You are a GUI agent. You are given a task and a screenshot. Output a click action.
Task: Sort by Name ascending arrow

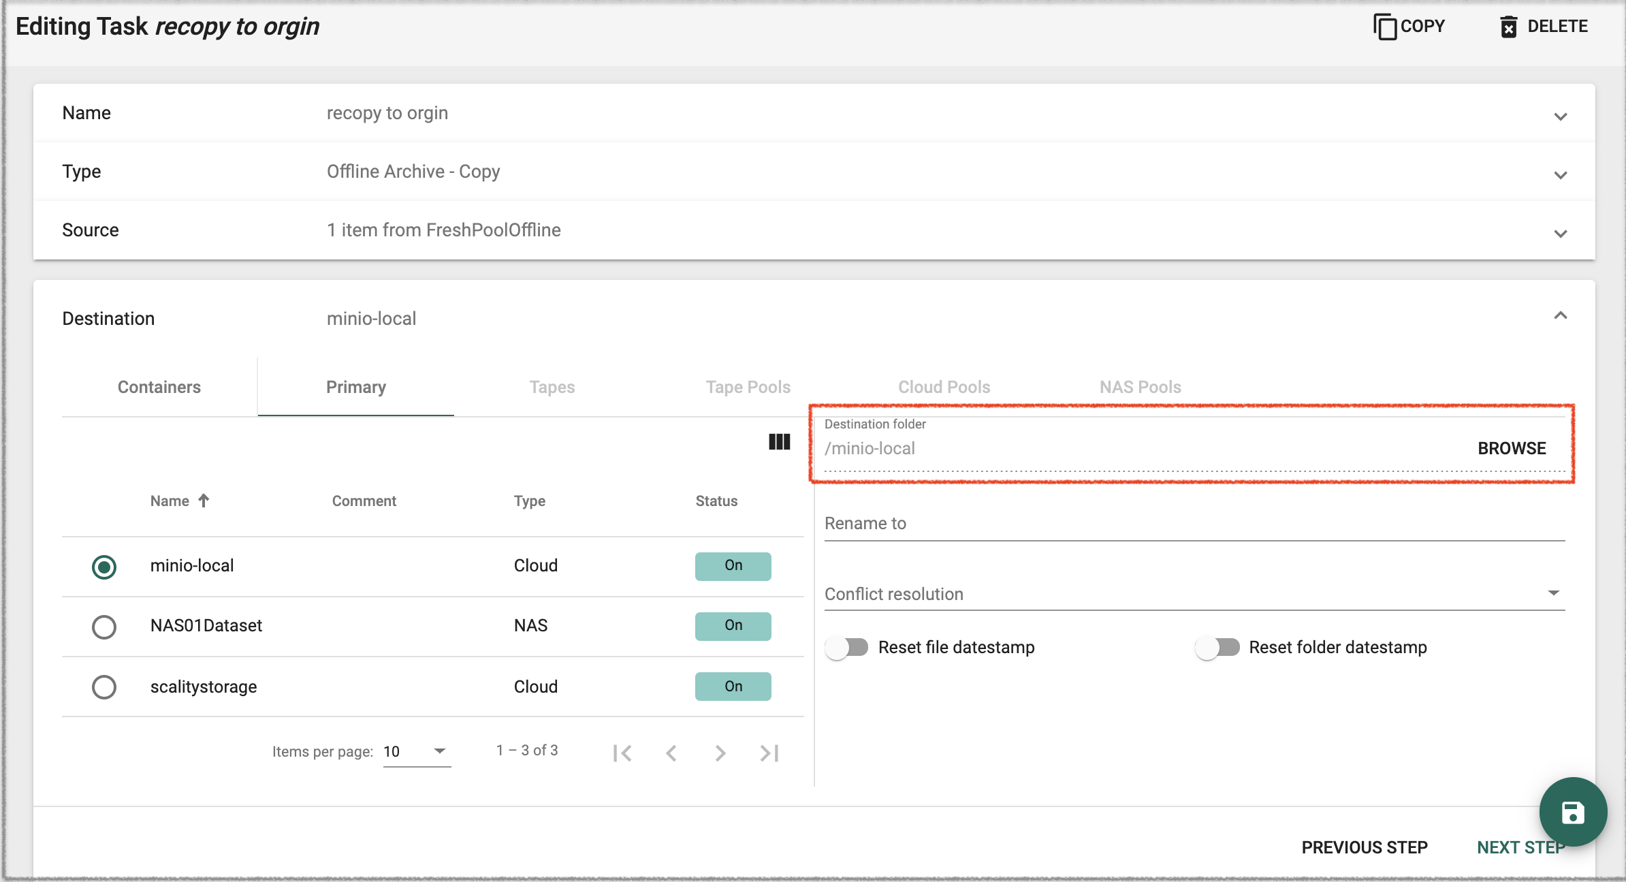pyautogui.click(x=204, y=501)
